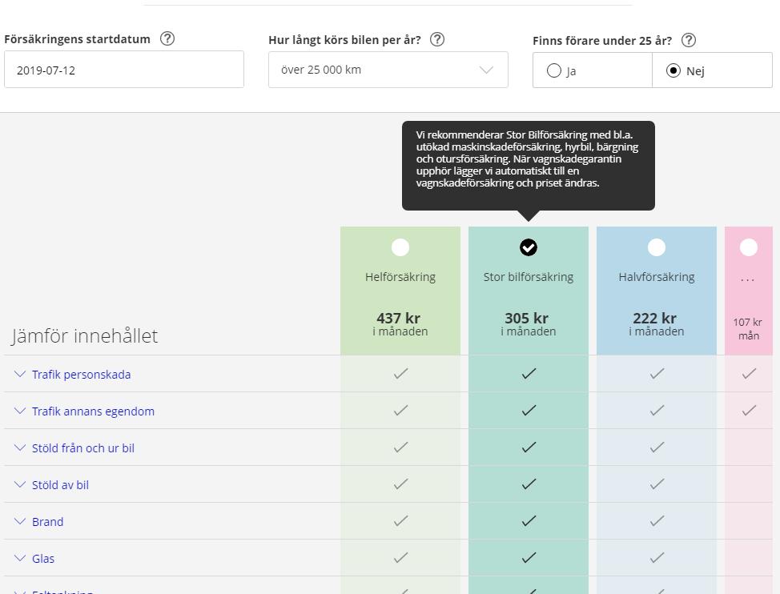Open help for Försäkringens startdatum
This screenshot has height=594, width=780.
click(167, 38)
